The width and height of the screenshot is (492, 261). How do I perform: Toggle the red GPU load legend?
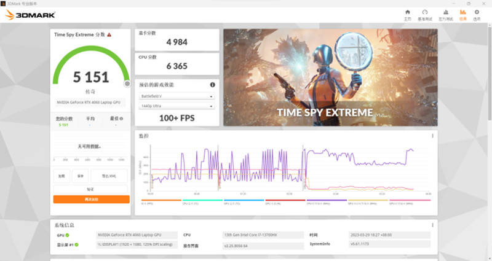[285, 202]
